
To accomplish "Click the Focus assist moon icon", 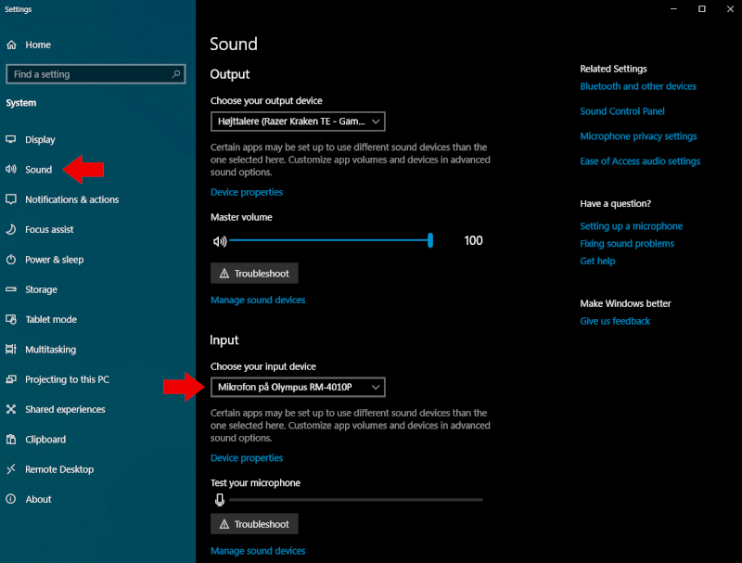I will click(x=11, y=229).
